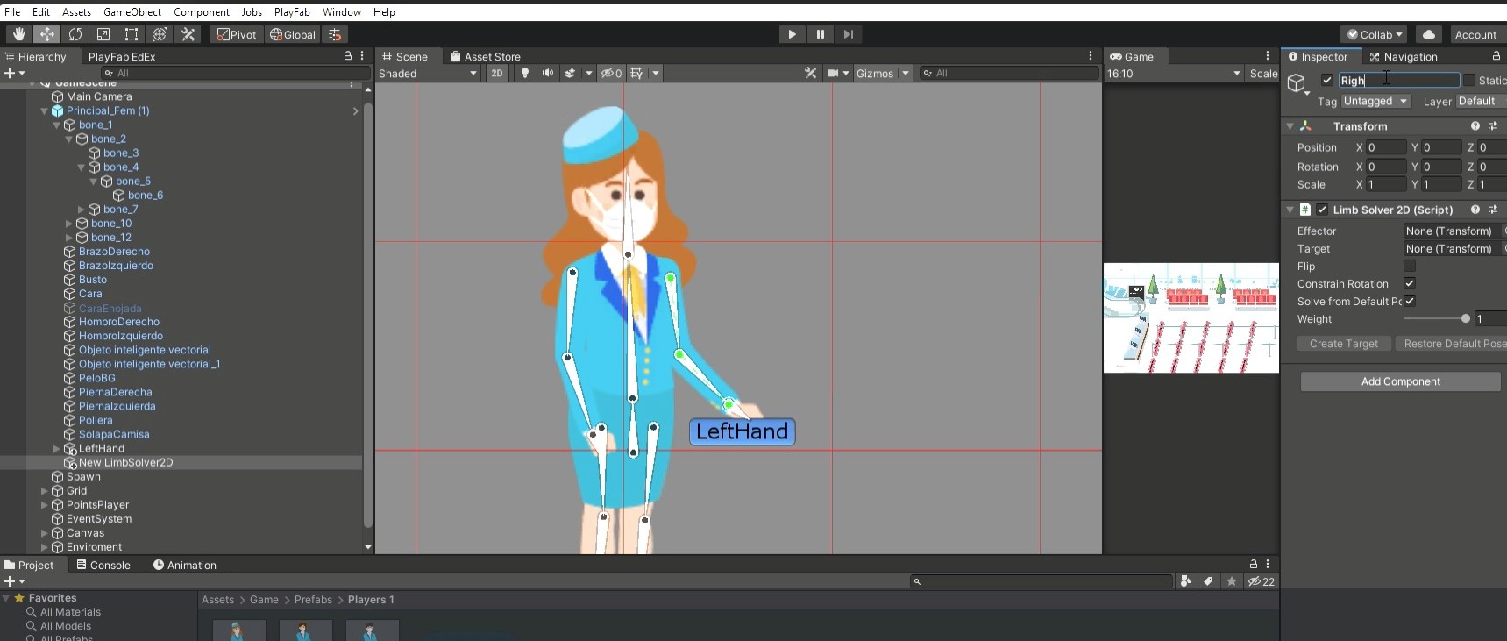Adjust the Weight slider
This screenshot has width=1507, height=641.
pyautogui.click(x=1465, y=318)
